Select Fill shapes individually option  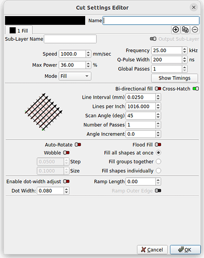tap(159, 171)
